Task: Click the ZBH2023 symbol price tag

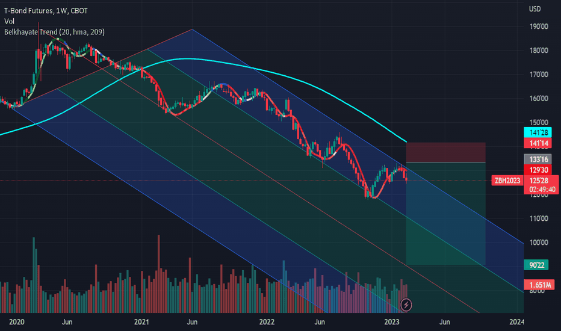Action: 507,181
